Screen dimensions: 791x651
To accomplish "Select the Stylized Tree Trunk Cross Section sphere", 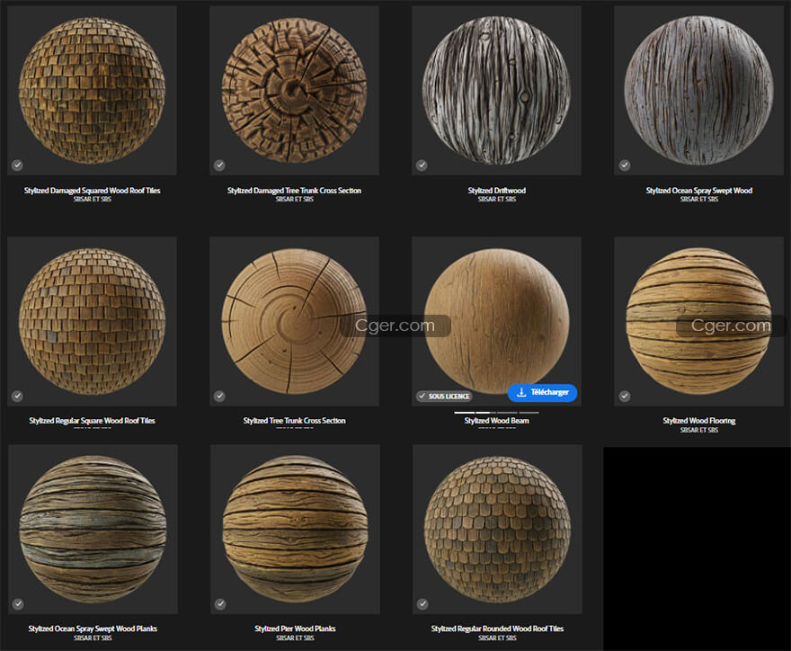I will point(294,321).
